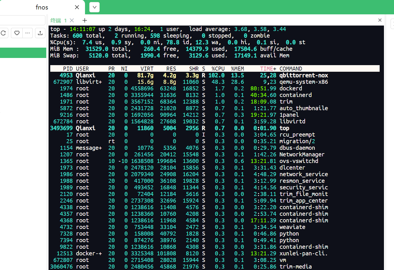The image size is (394, 270).
Task: Click the share upload icon
Action: pos(40,33)
